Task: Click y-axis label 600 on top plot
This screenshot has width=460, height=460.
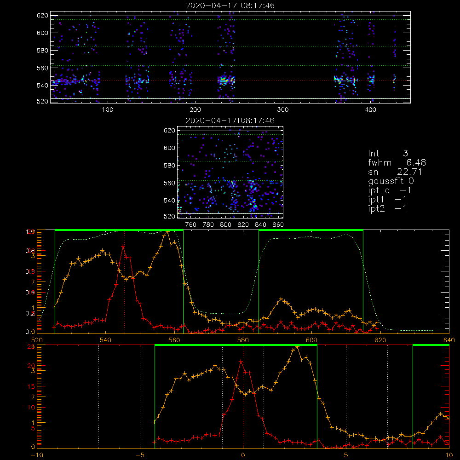Action: (42, 33)
